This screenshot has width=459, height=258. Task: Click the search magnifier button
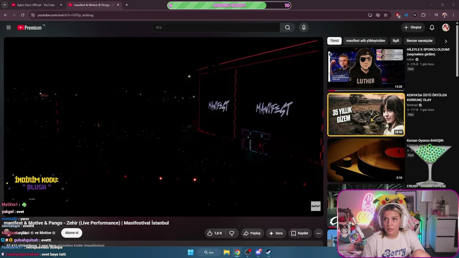[x=288, y=28]
